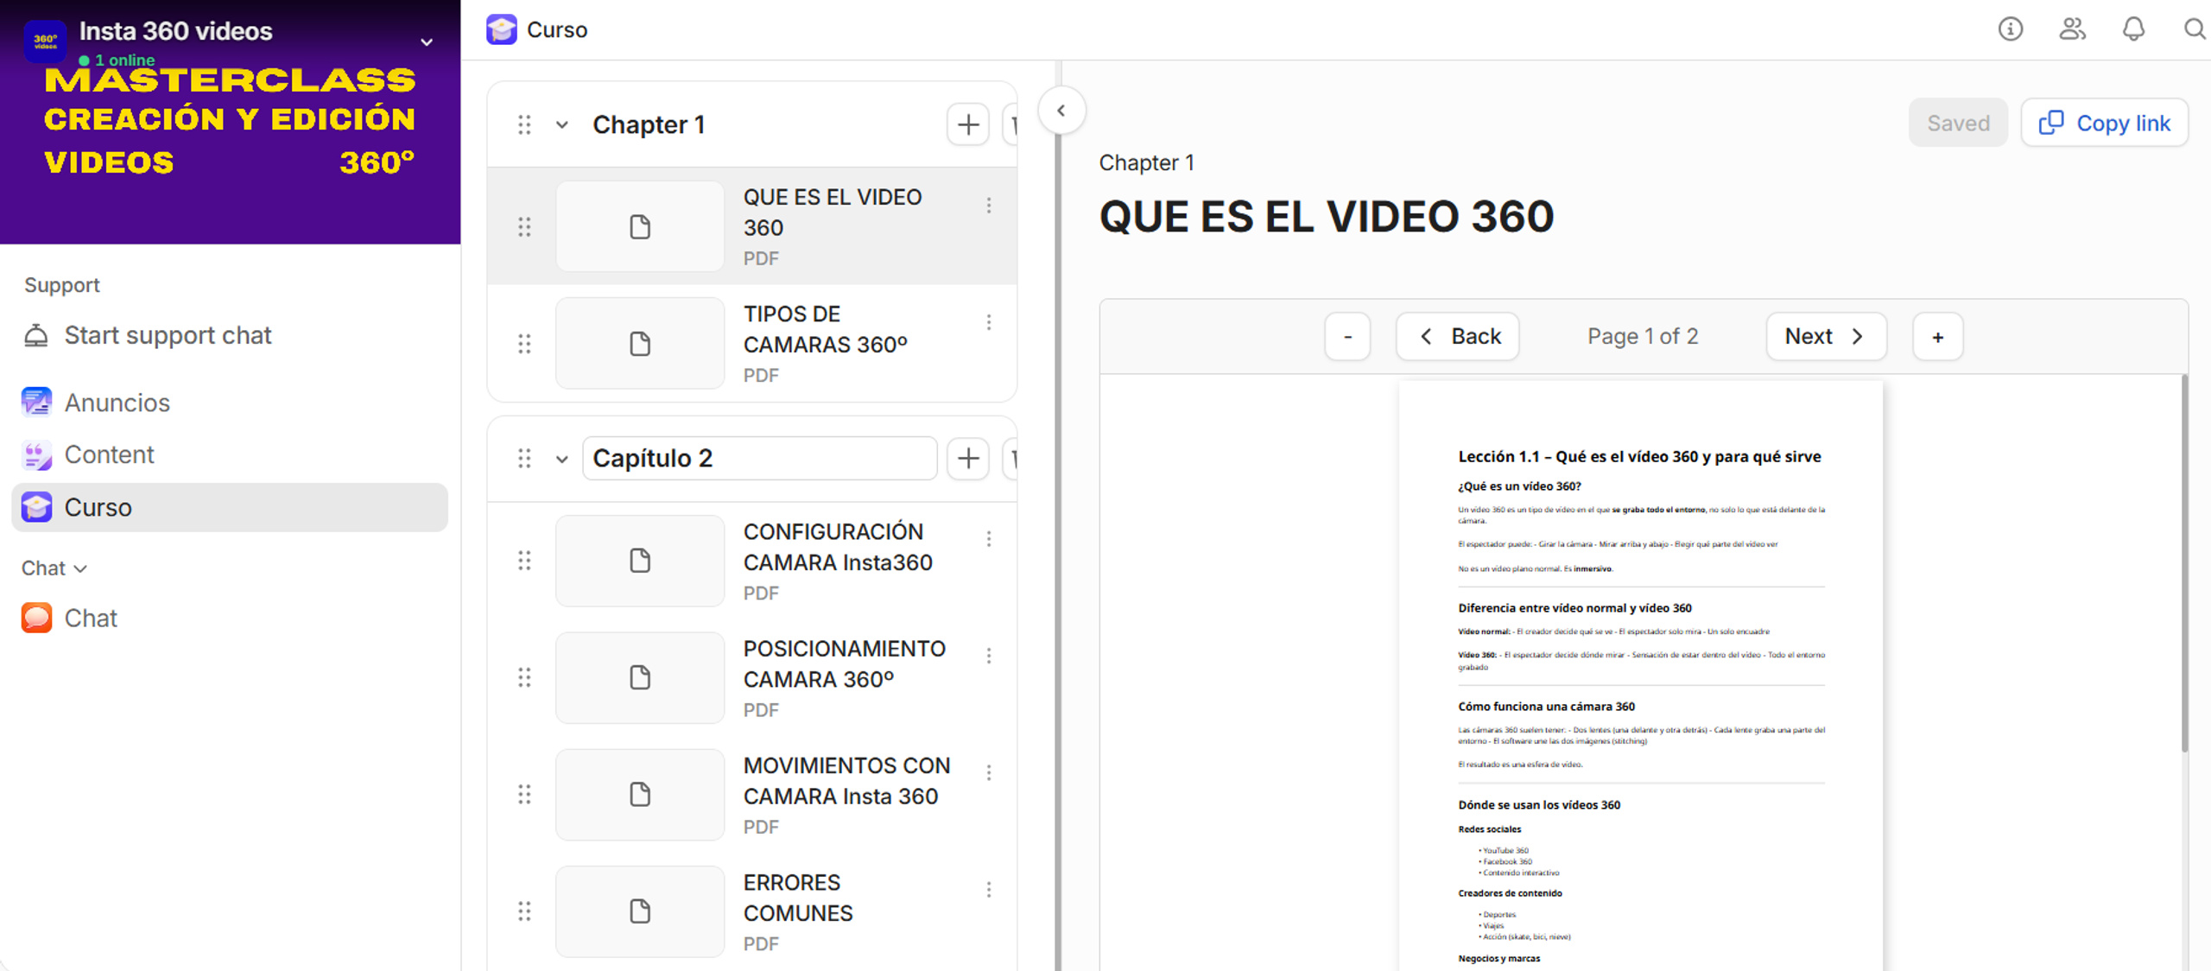Screen dimensions: 2211x971
Task: Click the QUE ES EL VIDEO 360 heading
Action: point(1327,216)
